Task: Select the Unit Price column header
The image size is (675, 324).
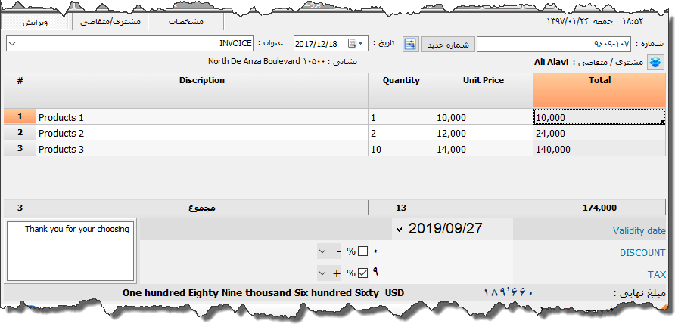Action: [484, 90]
